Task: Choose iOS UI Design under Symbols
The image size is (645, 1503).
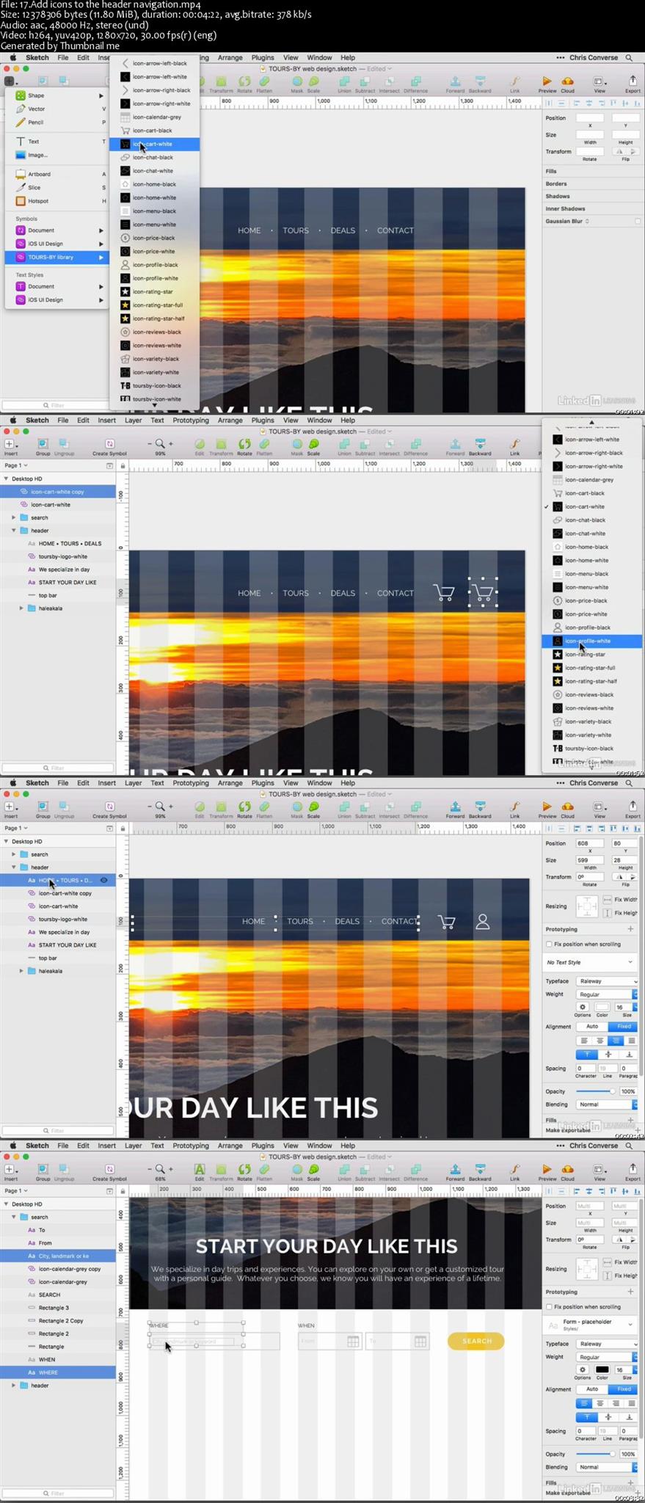Action: (x=57, y=244)
